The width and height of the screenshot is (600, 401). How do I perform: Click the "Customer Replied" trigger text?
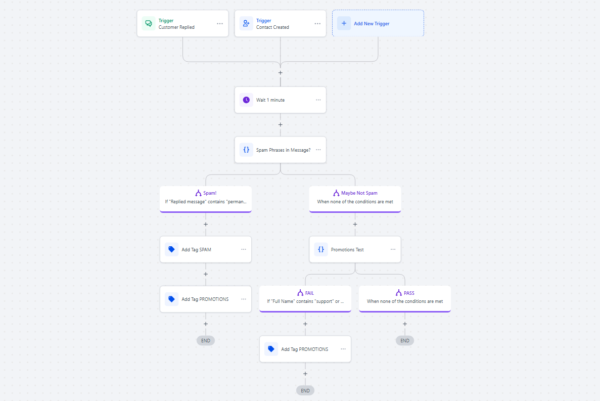click(176, 27)
